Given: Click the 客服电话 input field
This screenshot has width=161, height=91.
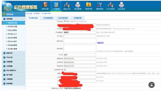Looking at the screenshot, I should [80, 59].
